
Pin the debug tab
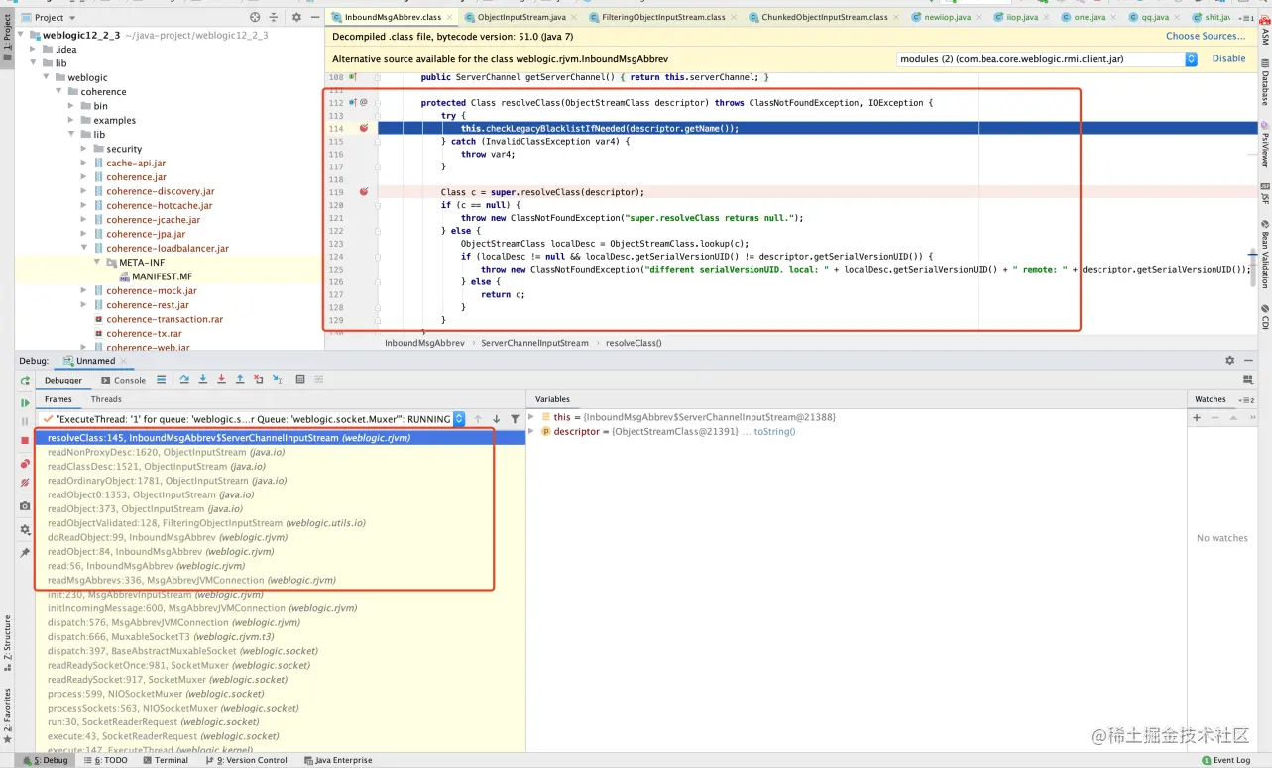[x=25, y=552]
